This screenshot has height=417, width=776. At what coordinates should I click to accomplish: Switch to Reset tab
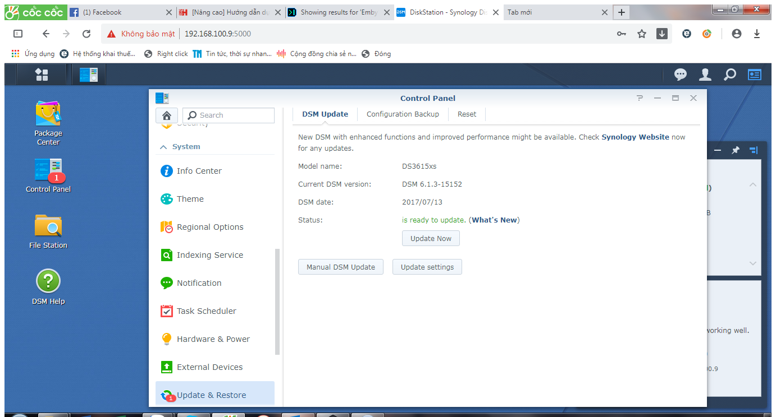click(x=467, y=114)
